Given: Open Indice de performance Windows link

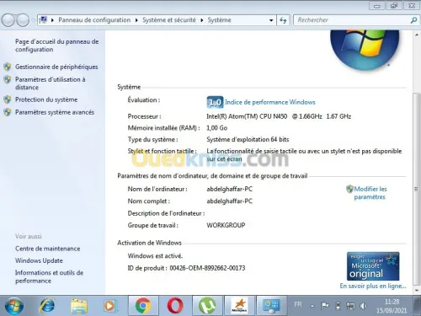Looking at the screenshot, I should (270, 102).
